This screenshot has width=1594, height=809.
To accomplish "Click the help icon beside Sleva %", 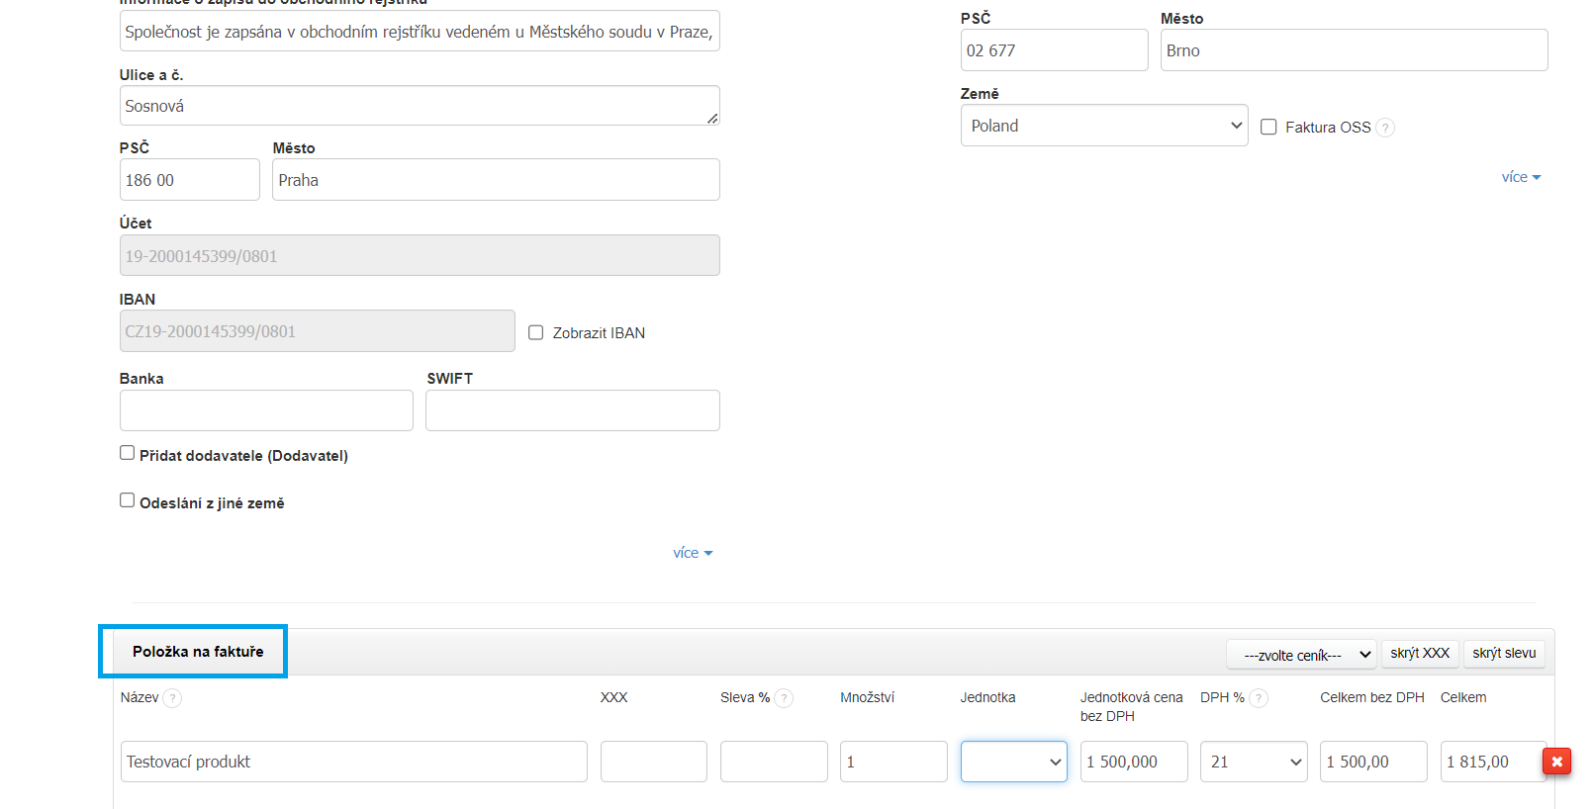I will point(784,698).
